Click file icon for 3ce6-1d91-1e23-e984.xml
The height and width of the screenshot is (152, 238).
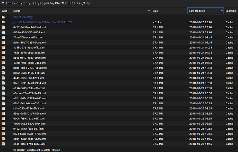[x=3, y=83]
